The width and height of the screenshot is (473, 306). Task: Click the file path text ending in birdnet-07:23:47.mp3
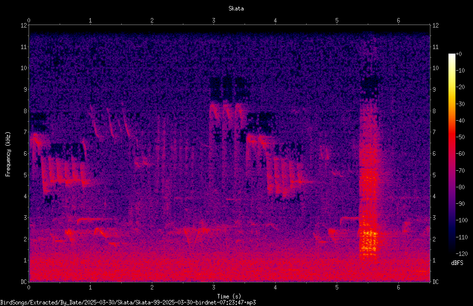128,302
